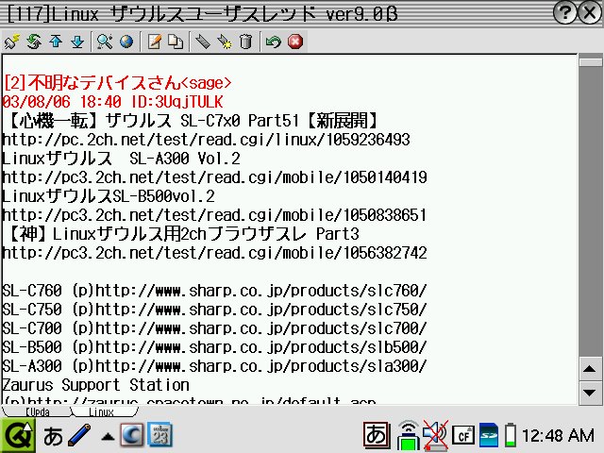Click the LinuxザウルスSL-B500vol.2 line
Screen dimensions: 604x453
[109, 196]
